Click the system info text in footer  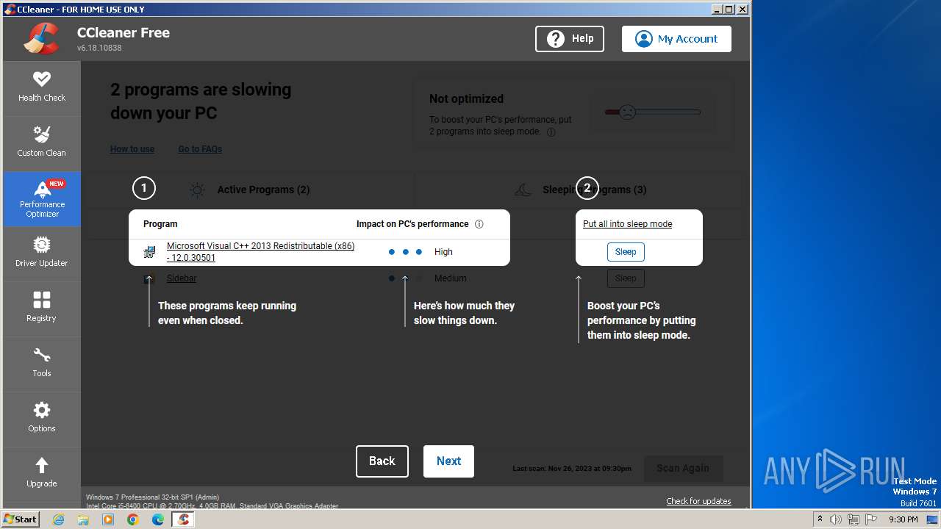click(x=212, y=502)
